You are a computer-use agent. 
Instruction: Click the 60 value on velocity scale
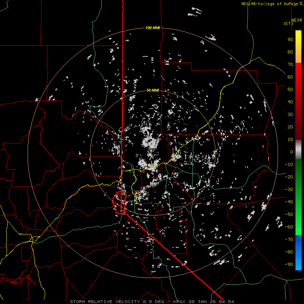click(x=290, y=77)
